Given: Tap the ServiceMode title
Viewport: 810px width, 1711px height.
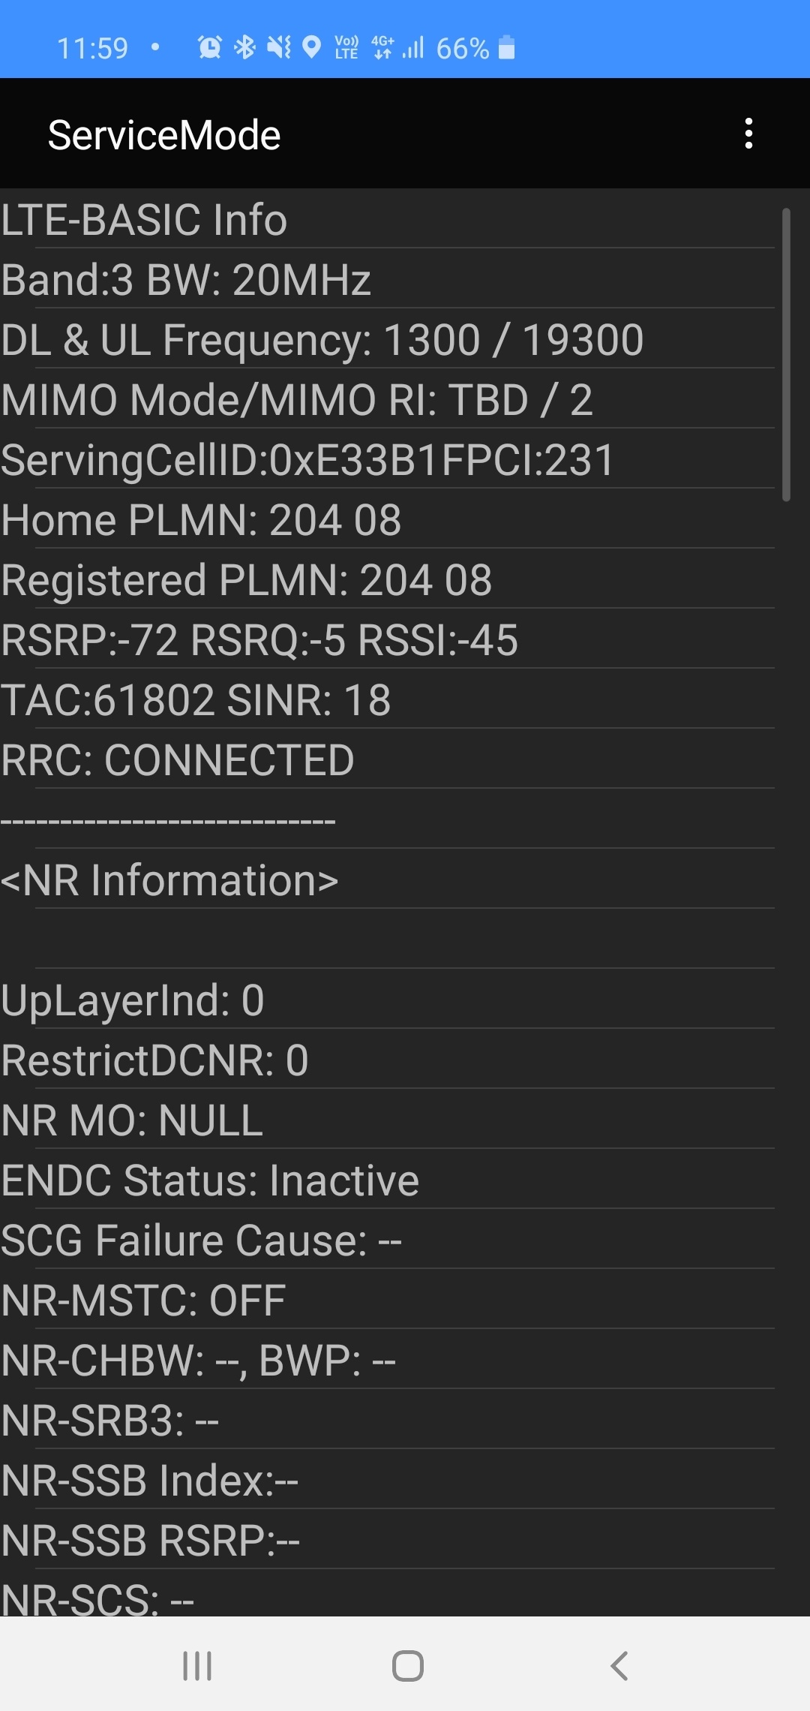Looking at the screenshot, I should tap(164, 135).
